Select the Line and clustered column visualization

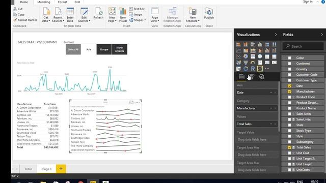[267, 50]
